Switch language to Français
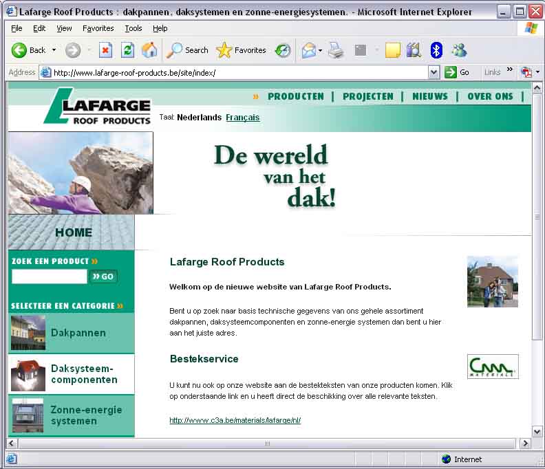This screenshot has width=545, height=469. (x=243, y=118)
